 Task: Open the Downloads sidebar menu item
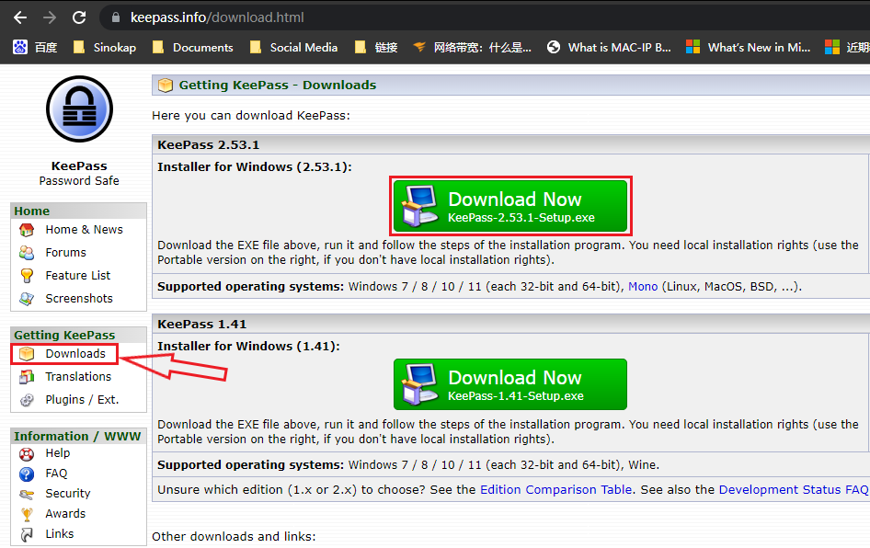pos(74,354)
